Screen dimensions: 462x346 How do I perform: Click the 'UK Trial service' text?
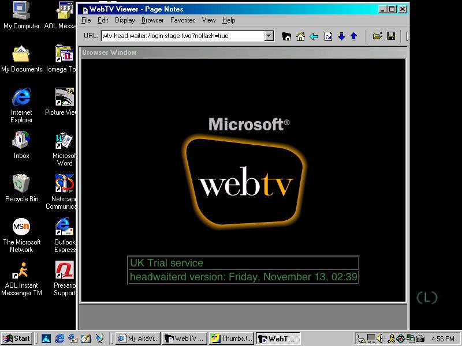[166, 263]
